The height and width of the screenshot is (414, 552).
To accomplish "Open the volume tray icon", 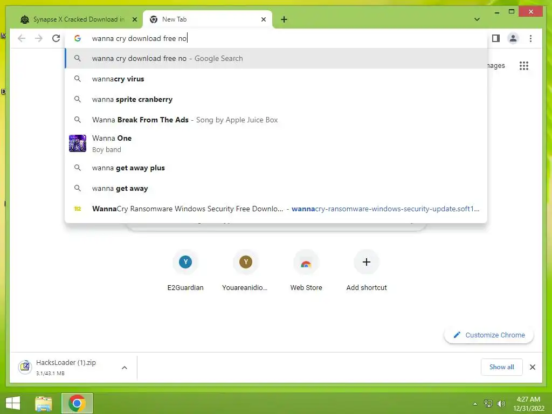I will pos(501,404).
